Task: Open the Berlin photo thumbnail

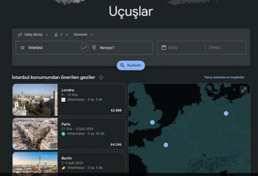Action: coord(35,162)
